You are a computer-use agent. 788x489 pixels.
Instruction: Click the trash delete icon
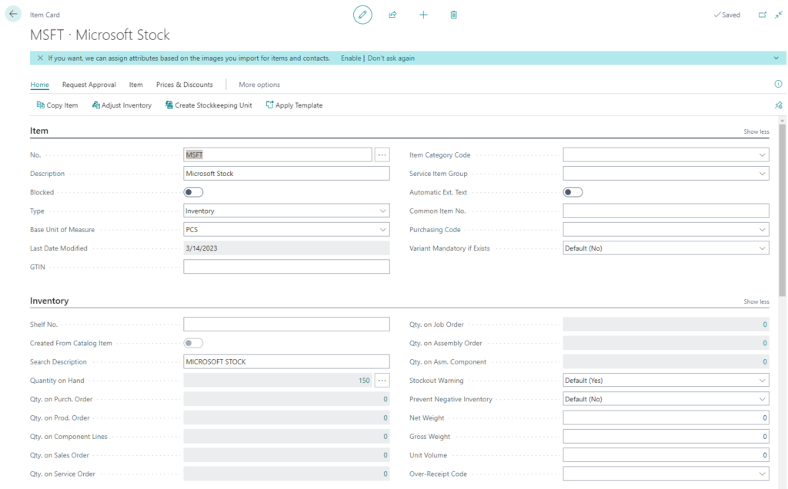coord(454,15)
